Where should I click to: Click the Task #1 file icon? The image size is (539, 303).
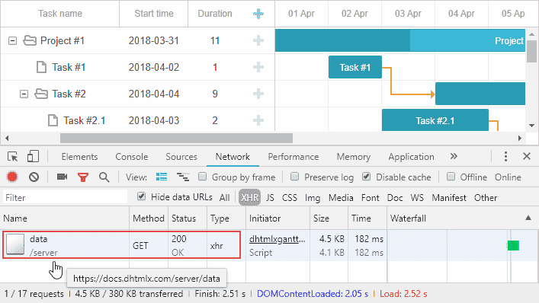41,67
